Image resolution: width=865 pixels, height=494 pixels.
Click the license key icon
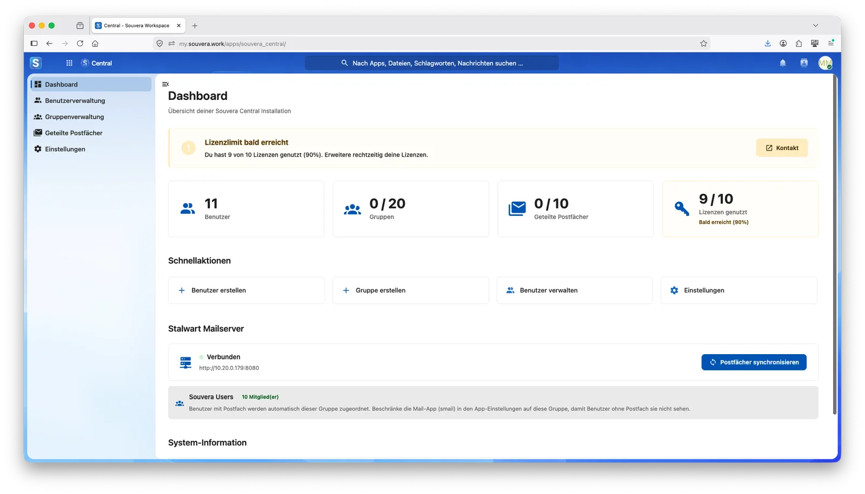682,209
